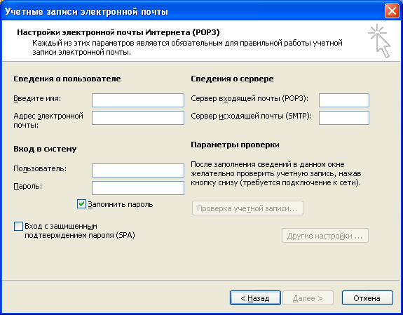Go back with the Назад button
Image resolution: width=403 pixels, height=315 pixels.
click(x=255, y=298)
